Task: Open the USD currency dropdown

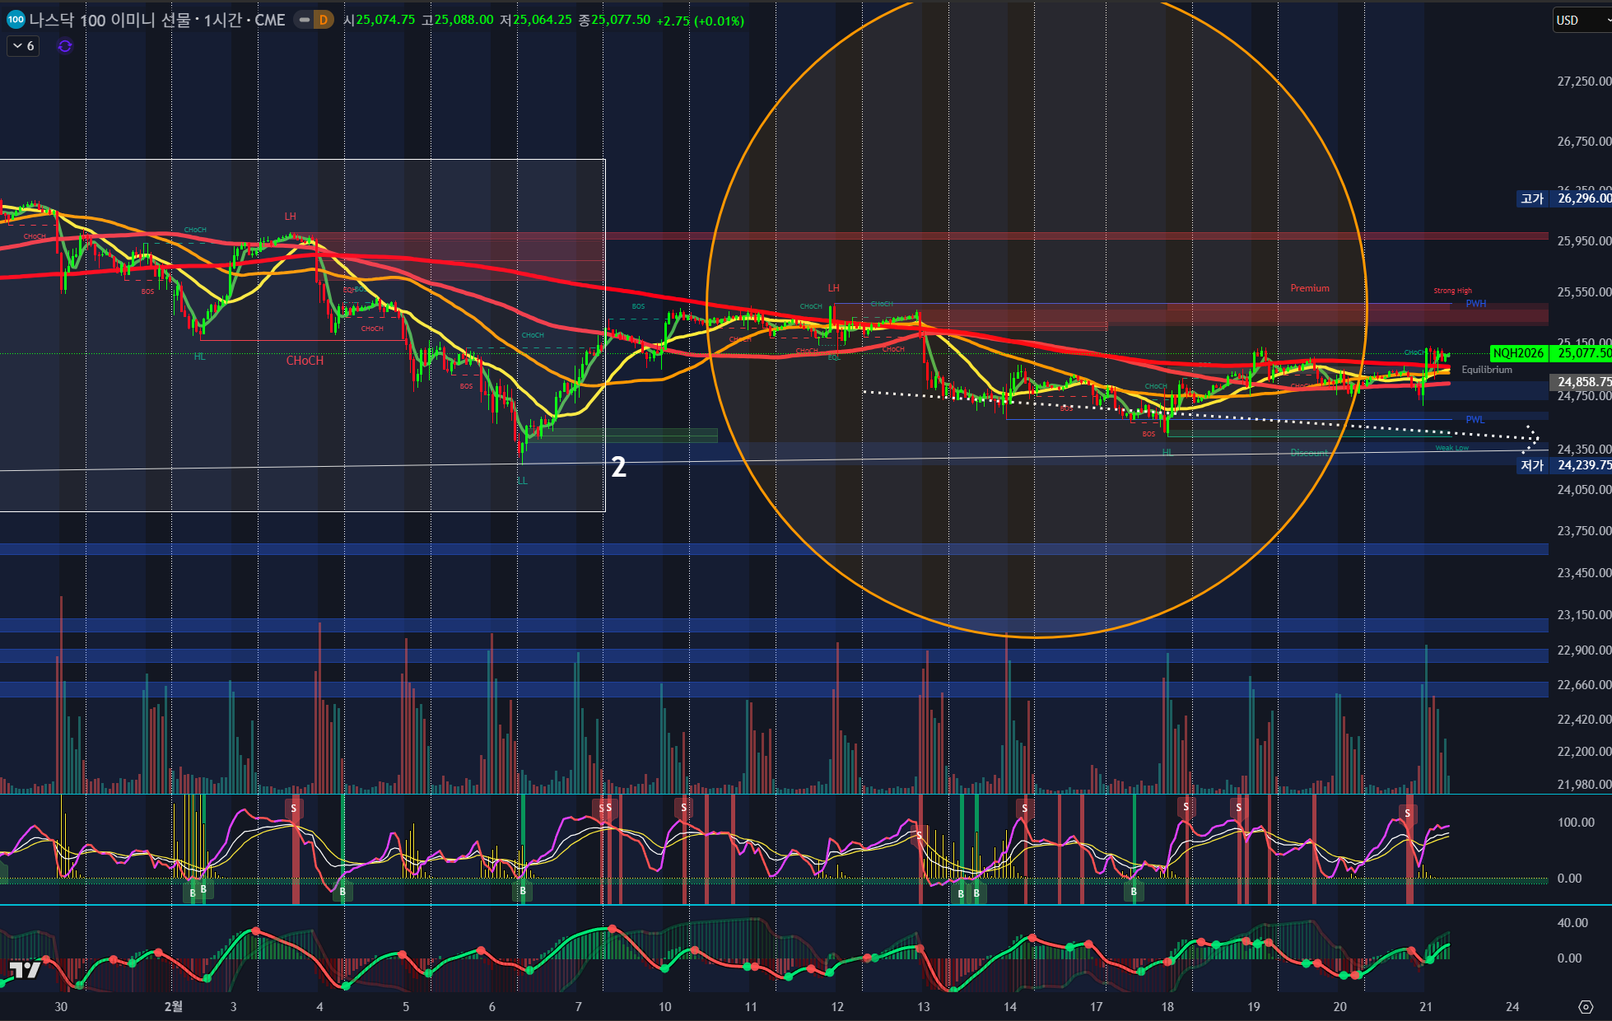Action: 1577,20
